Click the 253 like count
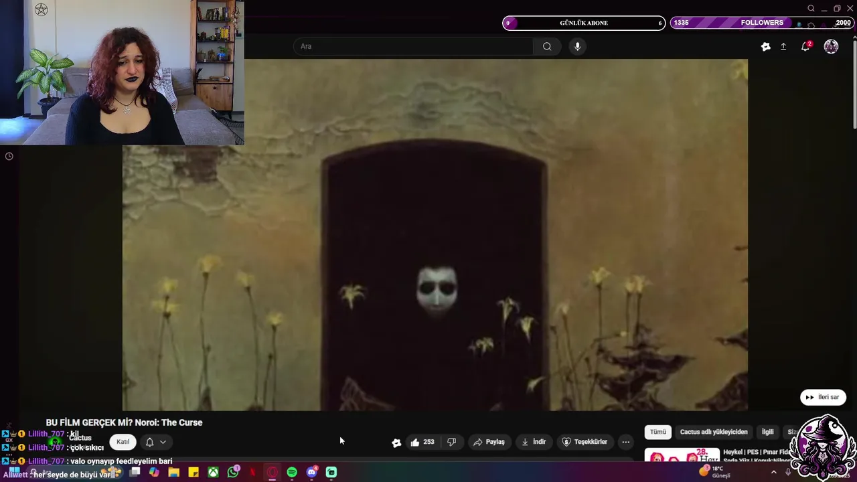Image resolution: width=857 pixels, height=482 pixels. [428, 442]
